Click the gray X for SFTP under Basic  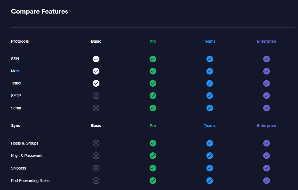pyautogui.click(x=96, y=96)
